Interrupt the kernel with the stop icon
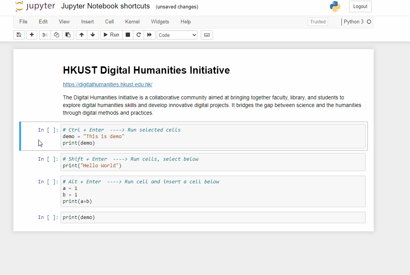410x275 pixels. click(127, 35)
